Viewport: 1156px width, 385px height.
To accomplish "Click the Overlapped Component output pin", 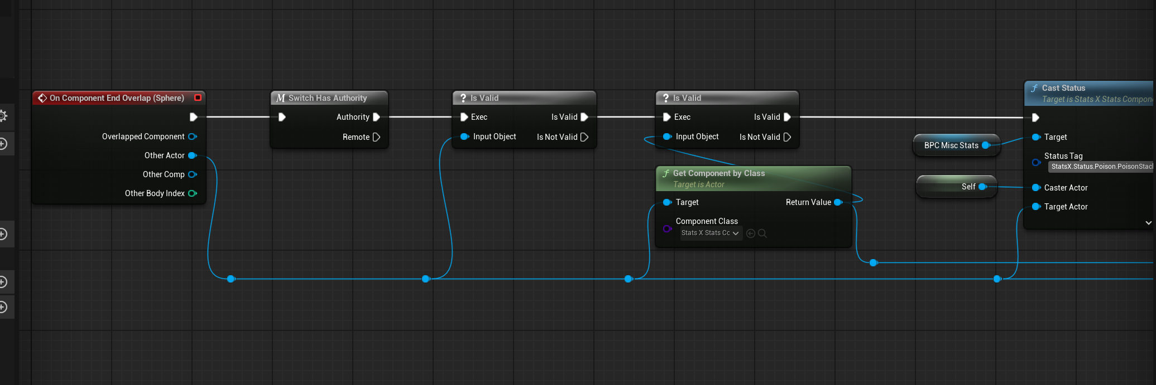I will 192,137.
